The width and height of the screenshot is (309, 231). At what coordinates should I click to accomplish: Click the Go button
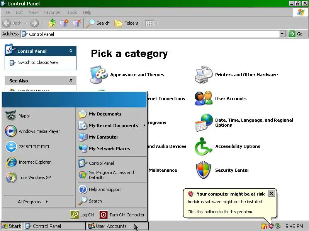tap(295, 34)
